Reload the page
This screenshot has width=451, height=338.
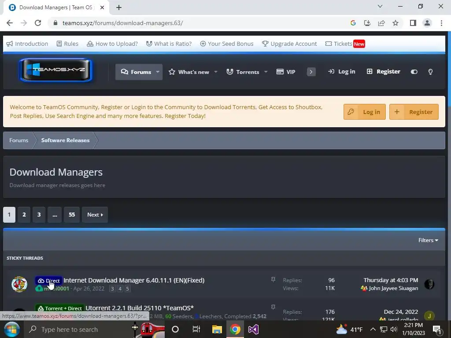point(38,23)
